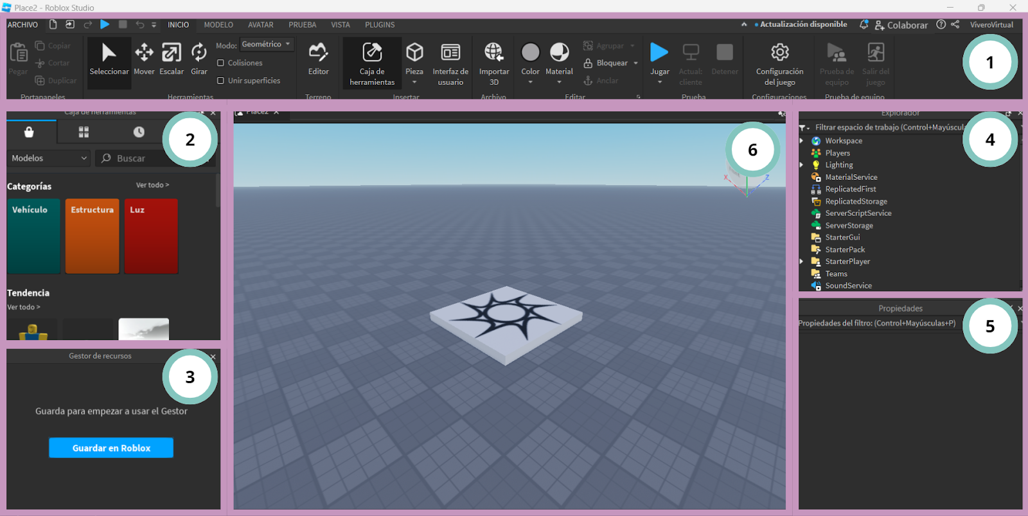
Task: Switch to the MODELO ribbon tab
Action: (218, 24)
